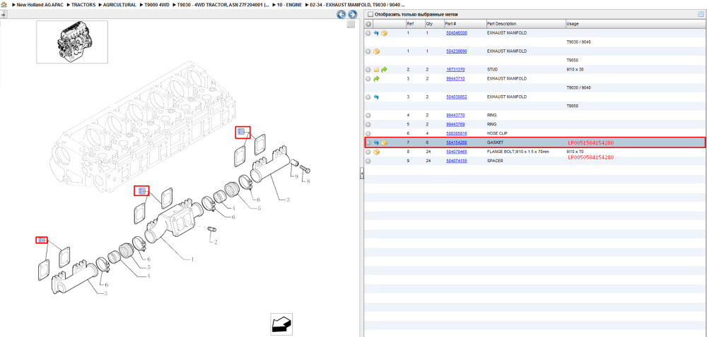Click the plus icon in the parts table header
Image resolution: width=707 pixels, height=337 pixels.
(x=368, y=24)
